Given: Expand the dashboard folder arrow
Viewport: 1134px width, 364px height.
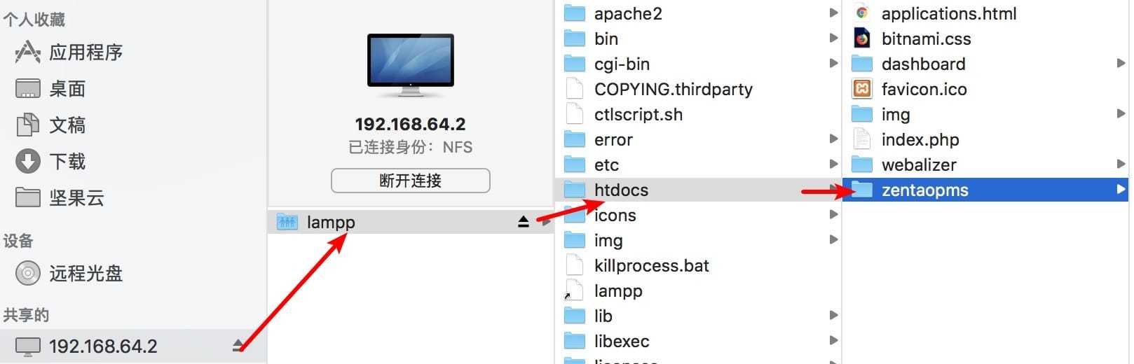Looking at the screenshot, I should click(x=1121, y=64).
